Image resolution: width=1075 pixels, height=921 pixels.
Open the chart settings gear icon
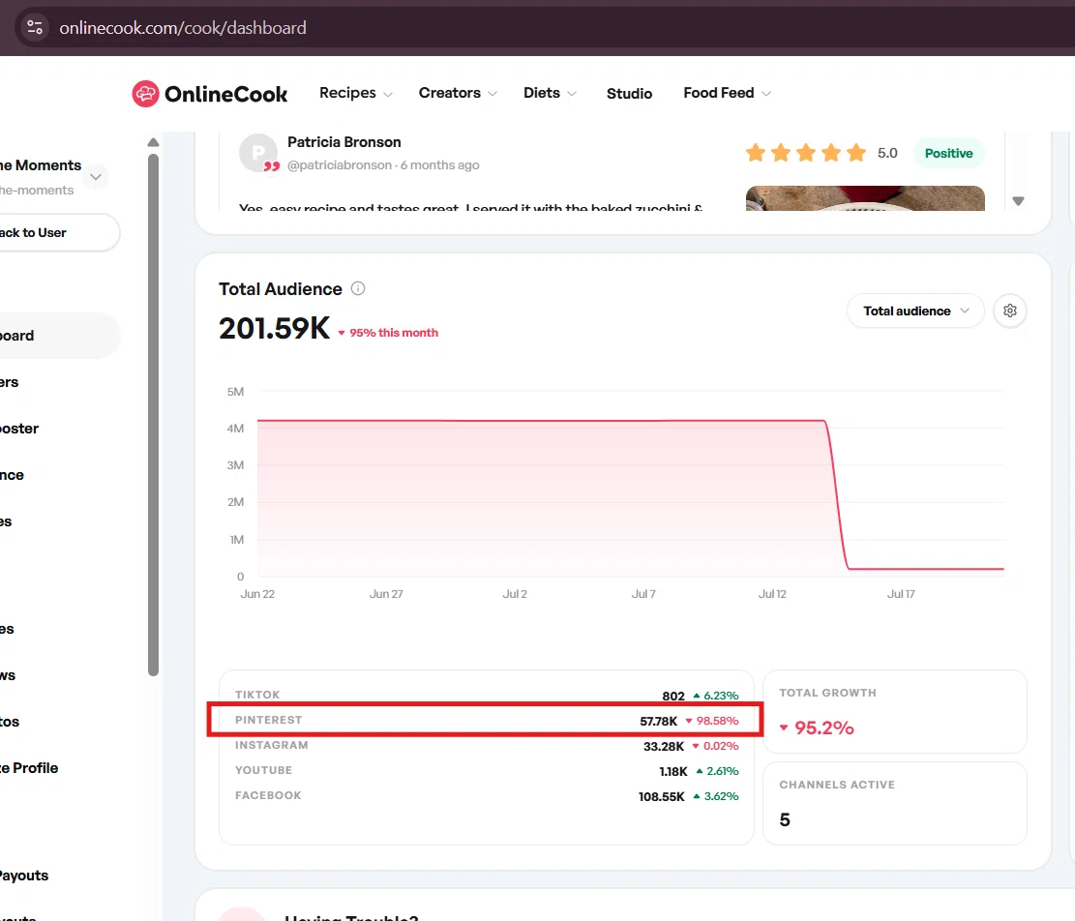(1010, 311)
